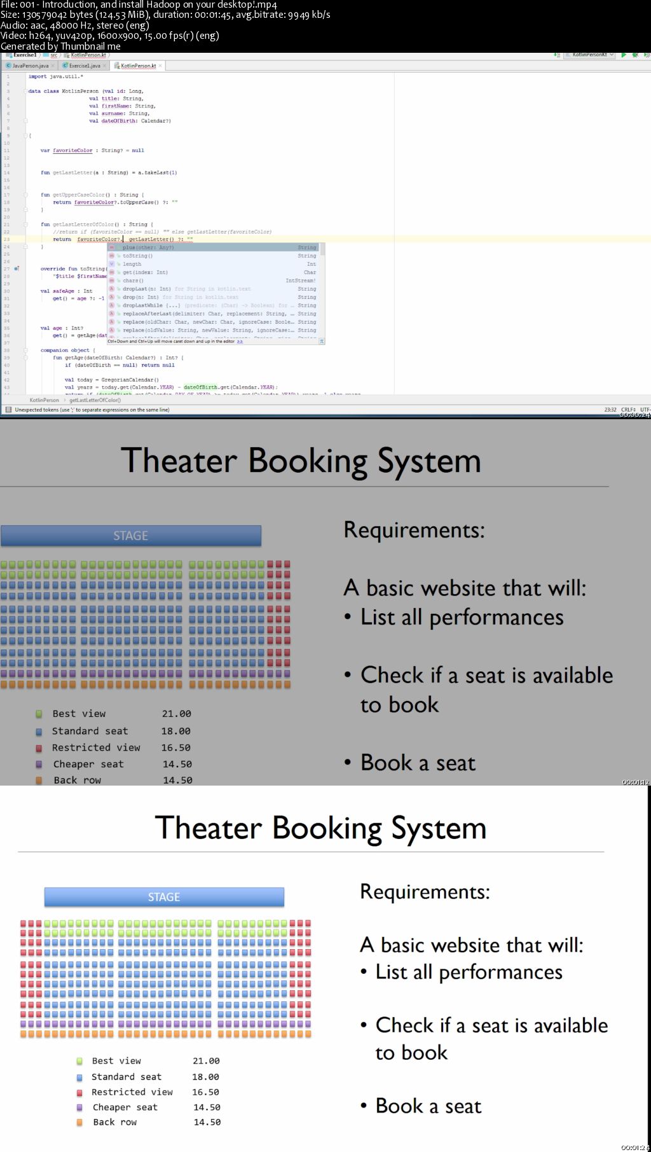The height and width of the screenshot is (1152, 651).
Task: Click the lambda icon beside dropLast suggestion
Action: click(111, 289)
